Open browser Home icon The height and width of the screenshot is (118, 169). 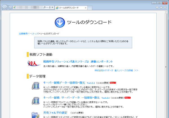[157, 7]
